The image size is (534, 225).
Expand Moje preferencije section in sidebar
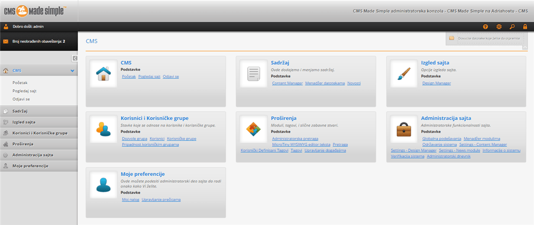[39, 166]
